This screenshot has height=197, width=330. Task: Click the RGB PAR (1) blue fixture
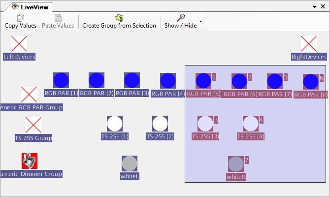61,80
